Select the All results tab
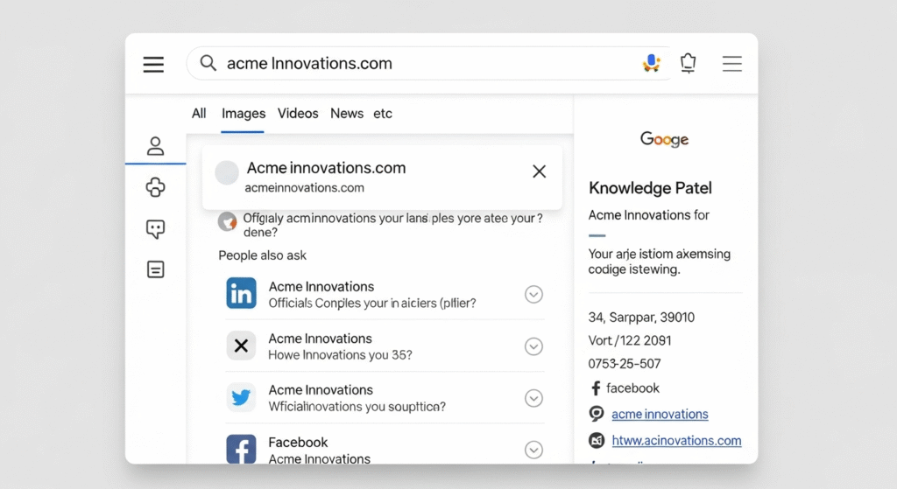The image size is (897, 489). point(199,114)
